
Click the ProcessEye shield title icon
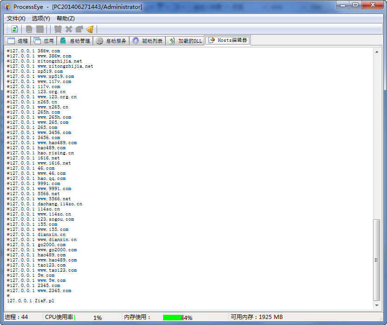coord(7,7)
